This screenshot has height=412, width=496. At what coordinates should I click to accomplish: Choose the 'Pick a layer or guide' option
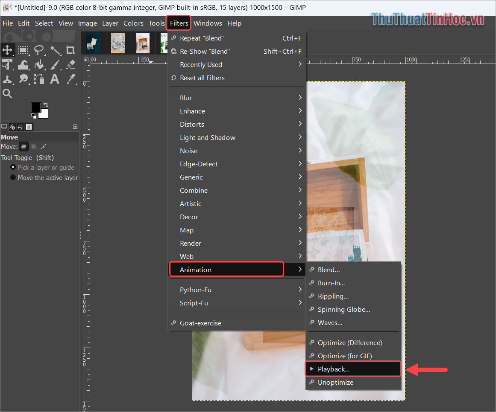pos(42,167)
